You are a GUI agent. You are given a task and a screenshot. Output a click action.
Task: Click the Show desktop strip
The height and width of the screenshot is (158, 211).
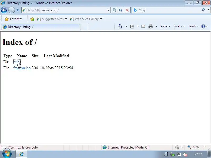coord(209,154)
